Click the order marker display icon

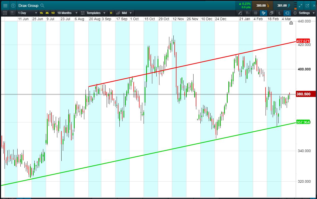click(x=279, y=13)
